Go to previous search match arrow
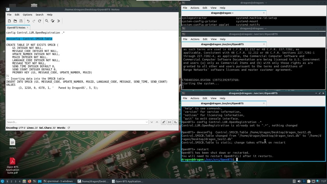Image resolution: width=327 pixels, height=184 pixels. click(157, 122)
